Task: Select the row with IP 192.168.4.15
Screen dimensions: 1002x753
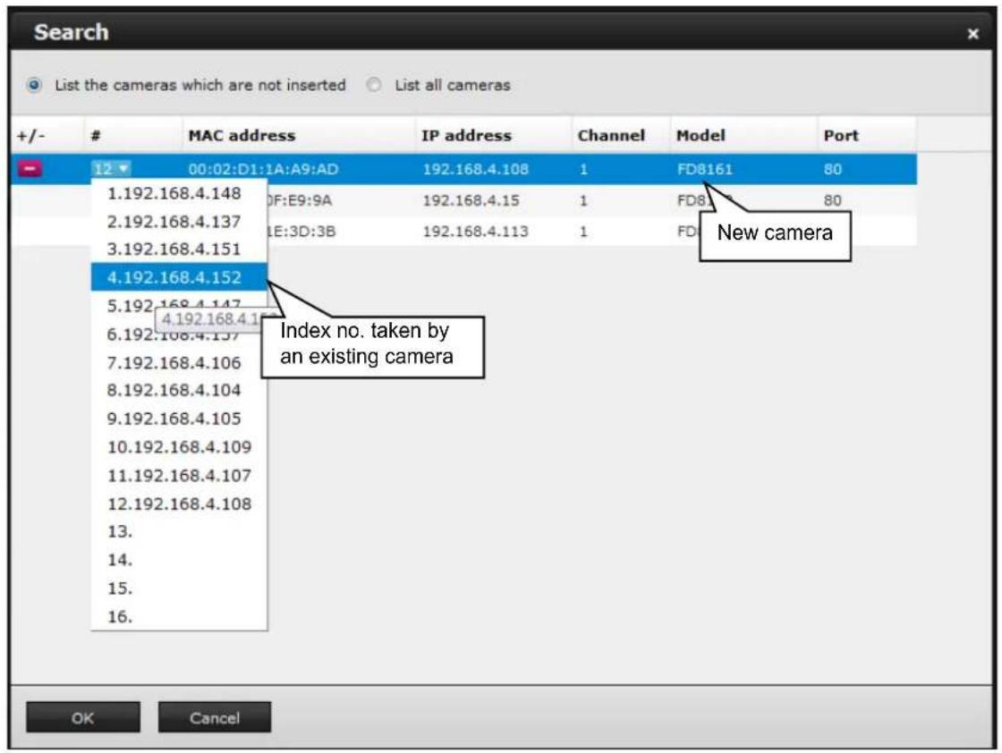Action: pyautogui.click(x=464, y=200)
